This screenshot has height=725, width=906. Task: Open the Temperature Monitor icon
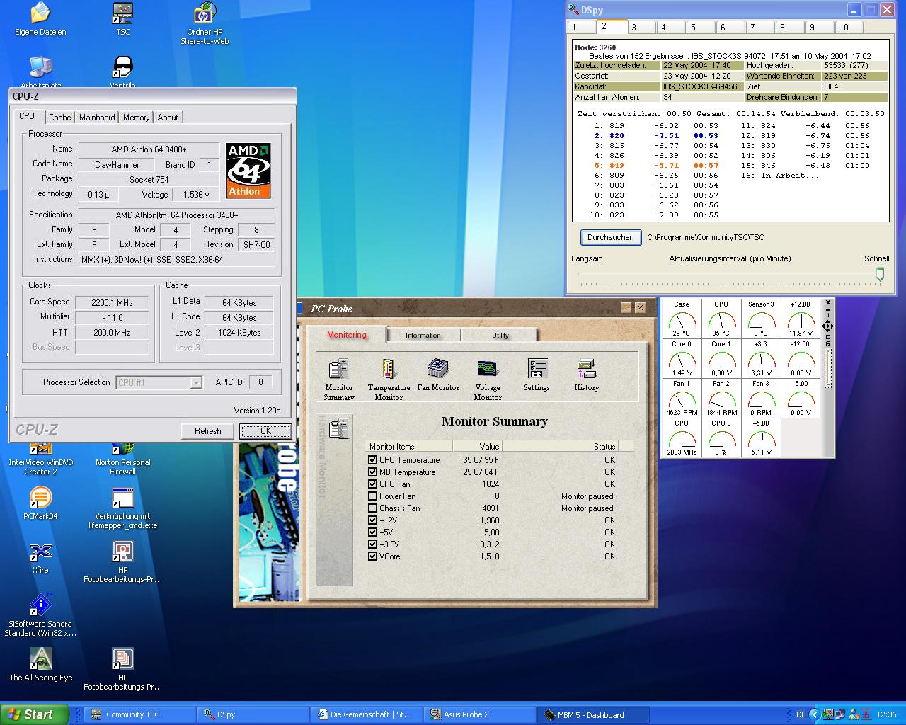coord(388,379)
